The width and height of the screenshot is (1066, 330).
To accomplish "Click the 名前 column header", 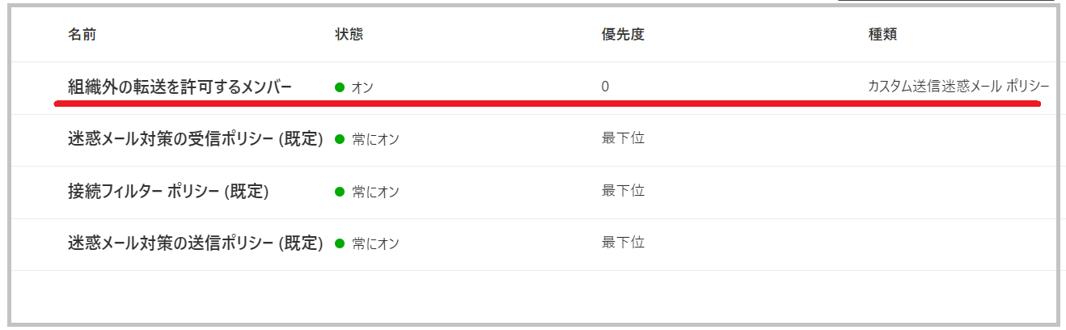I will click(x=82, y=35).
